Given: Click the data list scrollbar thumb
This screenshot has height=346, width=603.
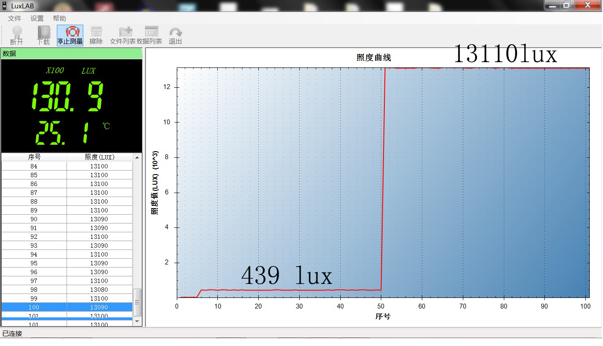Looking at the screenshot, I should coord(138,302).
